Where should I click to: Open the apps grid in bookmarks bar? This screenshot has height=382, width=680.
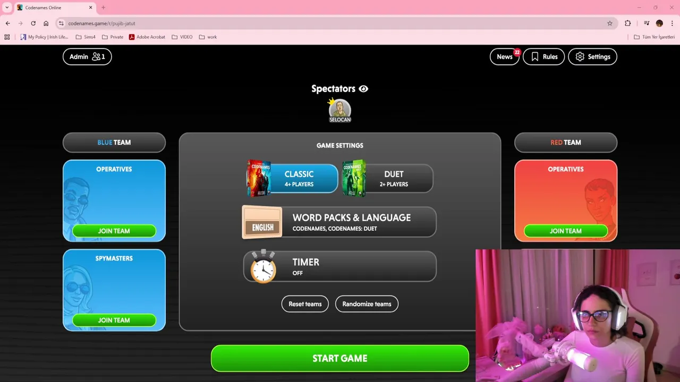pyautogui.click(x=7, y=37)
